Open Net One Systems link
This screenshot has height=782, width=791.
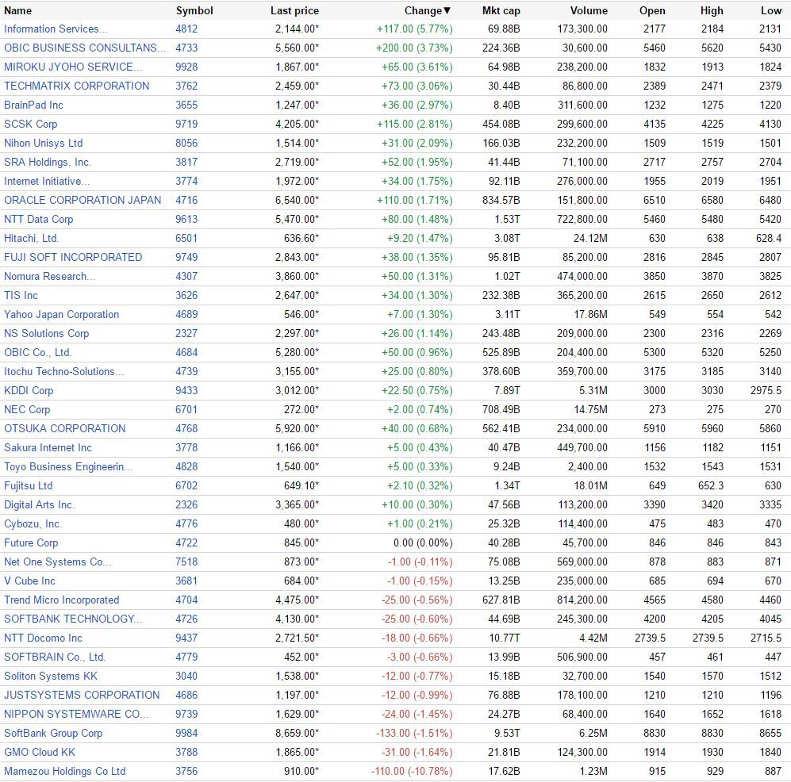pyautogui.click(x=58, y=562)
